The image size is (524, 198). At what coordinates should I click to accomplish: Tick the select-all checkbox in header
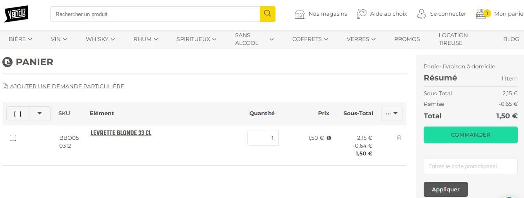pyautogui.click(x=18, y=114)
